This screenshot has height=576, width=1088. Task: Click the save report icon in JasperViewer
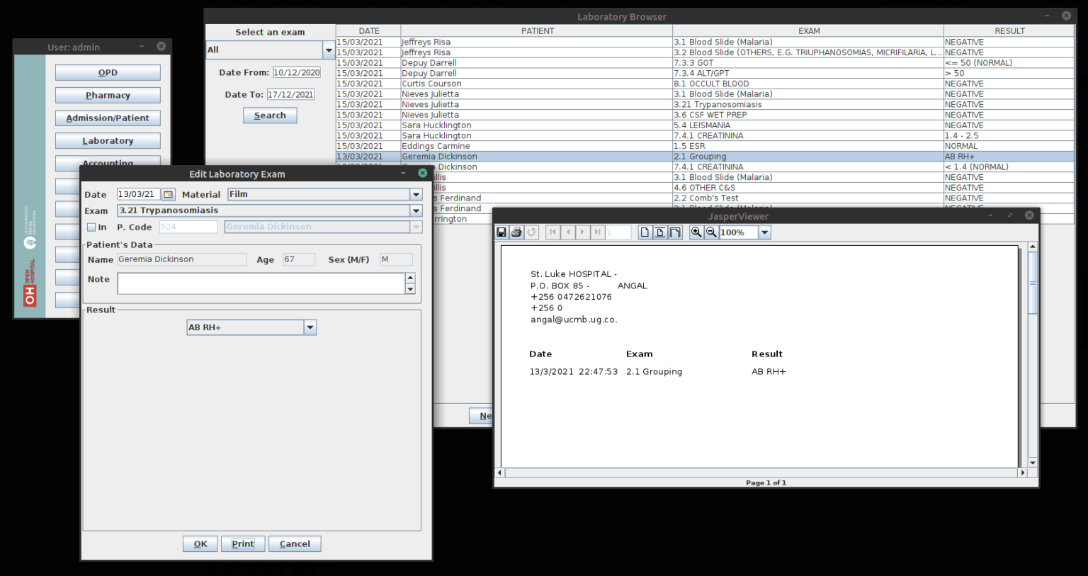click(501, 232)
